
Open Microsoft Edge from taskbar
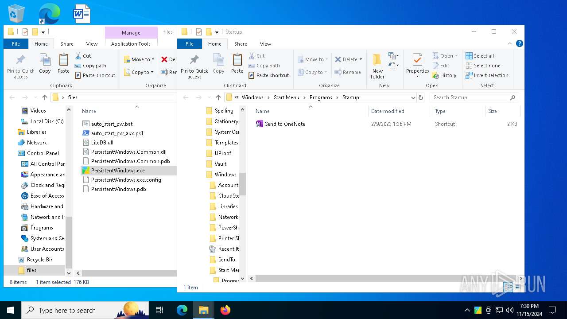tap(182, 310)
